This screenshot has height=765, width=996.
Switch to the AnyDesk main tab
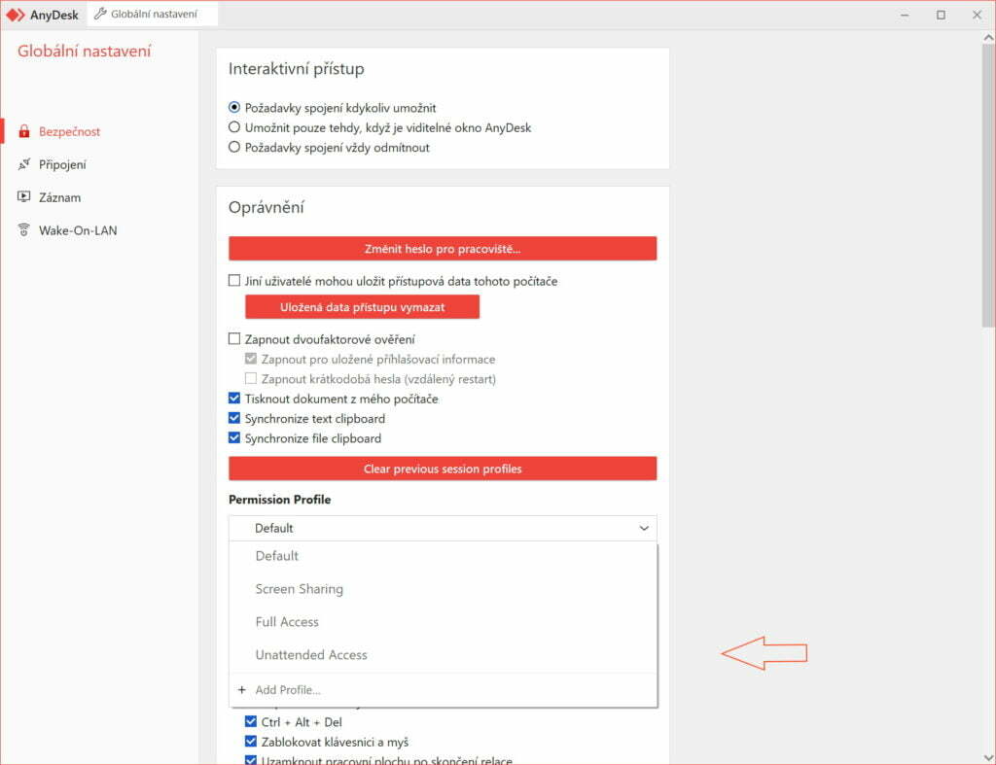coord(43,15)
